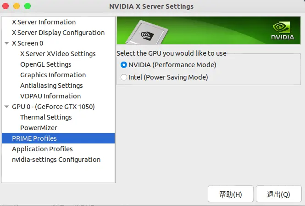Image resolution: width=305 pixels, height=206 pixels.
Task: Click the 退出(Q) quit button
Action: pos(279,194)
